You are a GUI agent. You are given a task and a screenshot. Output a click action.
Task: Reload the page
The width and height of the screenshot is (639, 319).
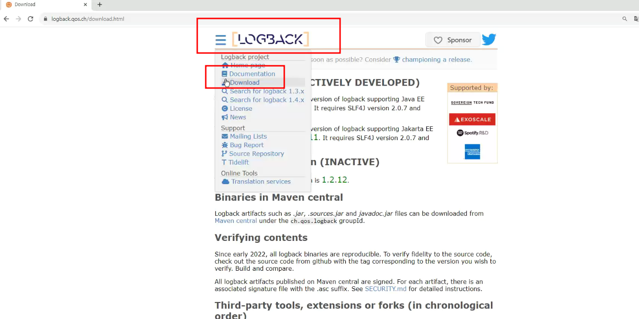pyautogui.click(x=31, y=19)
